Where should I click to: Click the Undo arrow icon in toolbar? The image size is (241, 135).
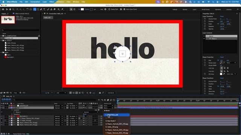coord(27,9)
